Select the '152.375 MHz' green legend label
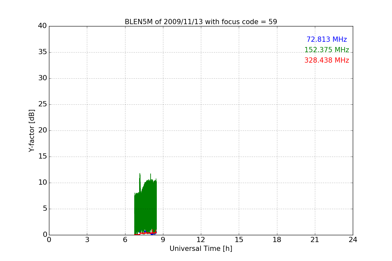The width and height of the screenshot is (392, 261). coord(327,50)
